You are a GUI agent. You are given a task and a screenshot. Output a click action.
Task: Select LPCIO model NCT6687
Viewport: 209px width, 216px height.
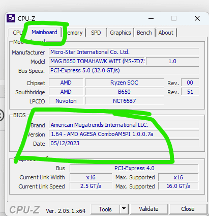tap(124, 101)
